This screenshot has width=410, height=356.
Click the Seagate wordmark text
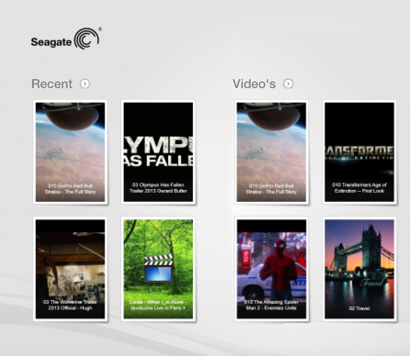pyautogui.click(x=51, y=43)
